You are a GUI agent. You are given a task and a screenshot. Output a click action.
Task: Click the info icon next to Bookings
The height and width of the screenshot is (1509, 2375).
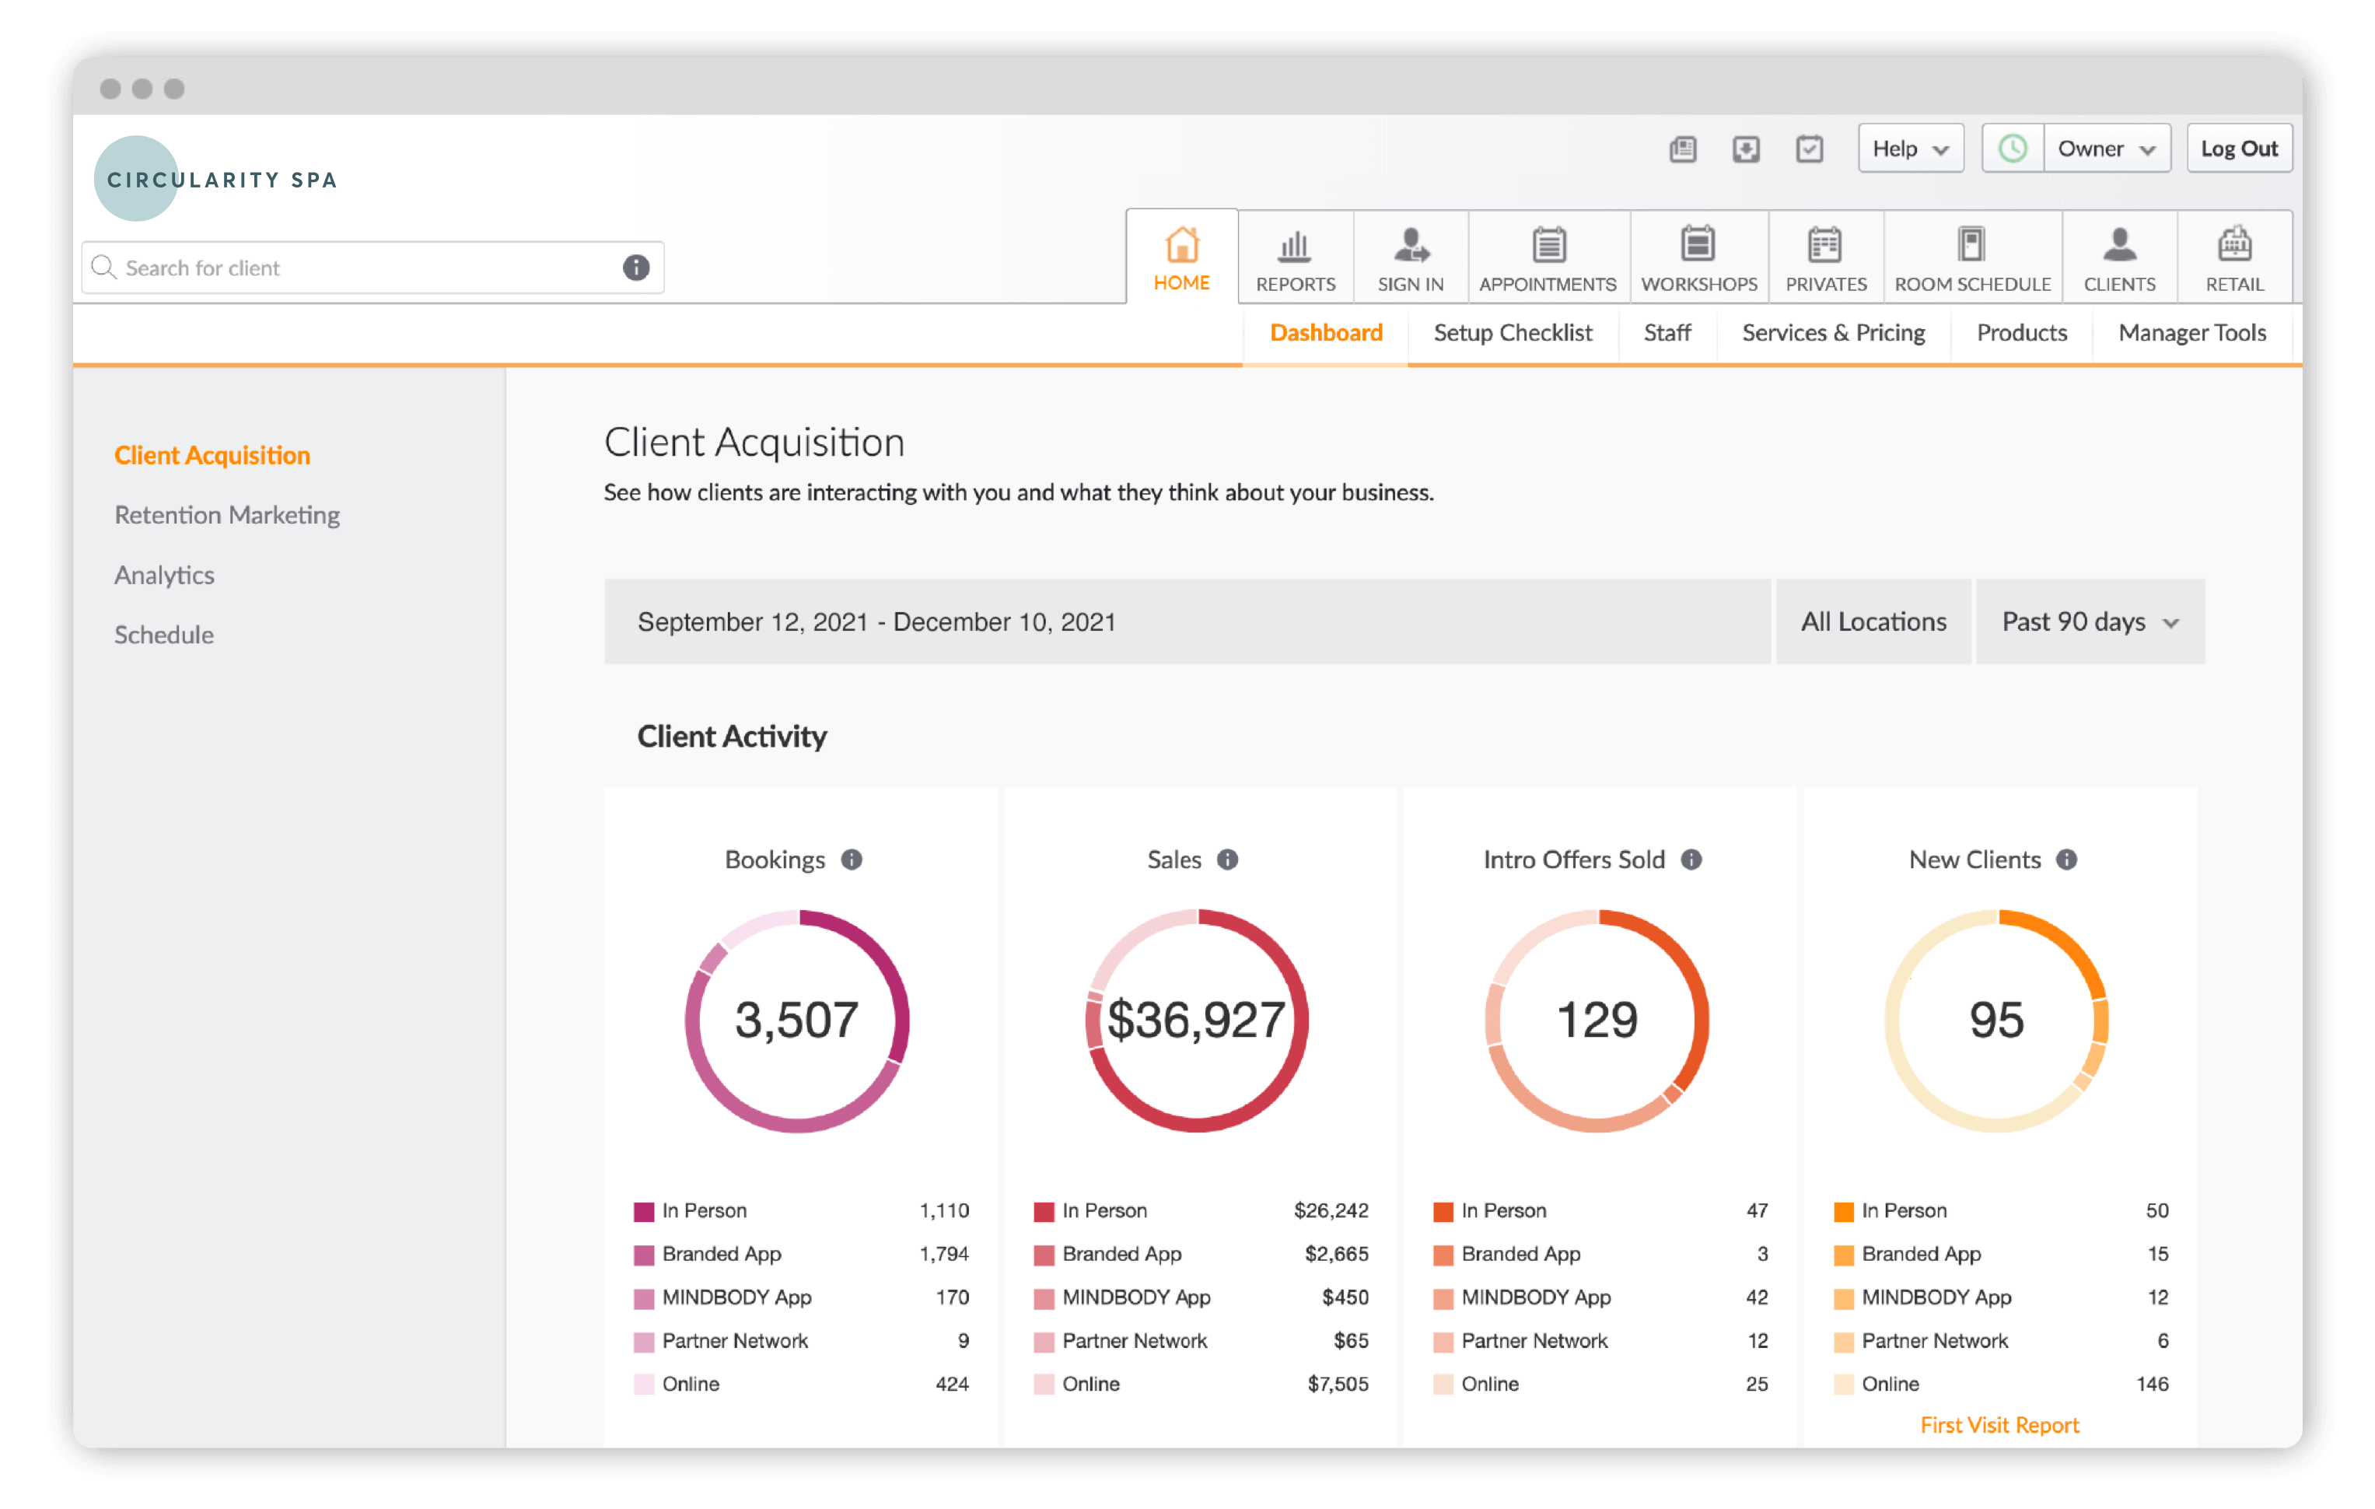point(852,860)
